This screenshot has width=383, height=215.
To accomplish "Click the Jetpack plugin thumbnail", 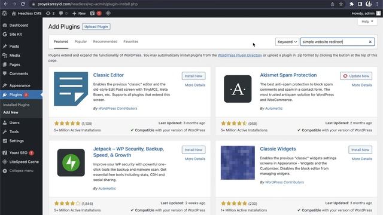I will click(x=71, y=163).
